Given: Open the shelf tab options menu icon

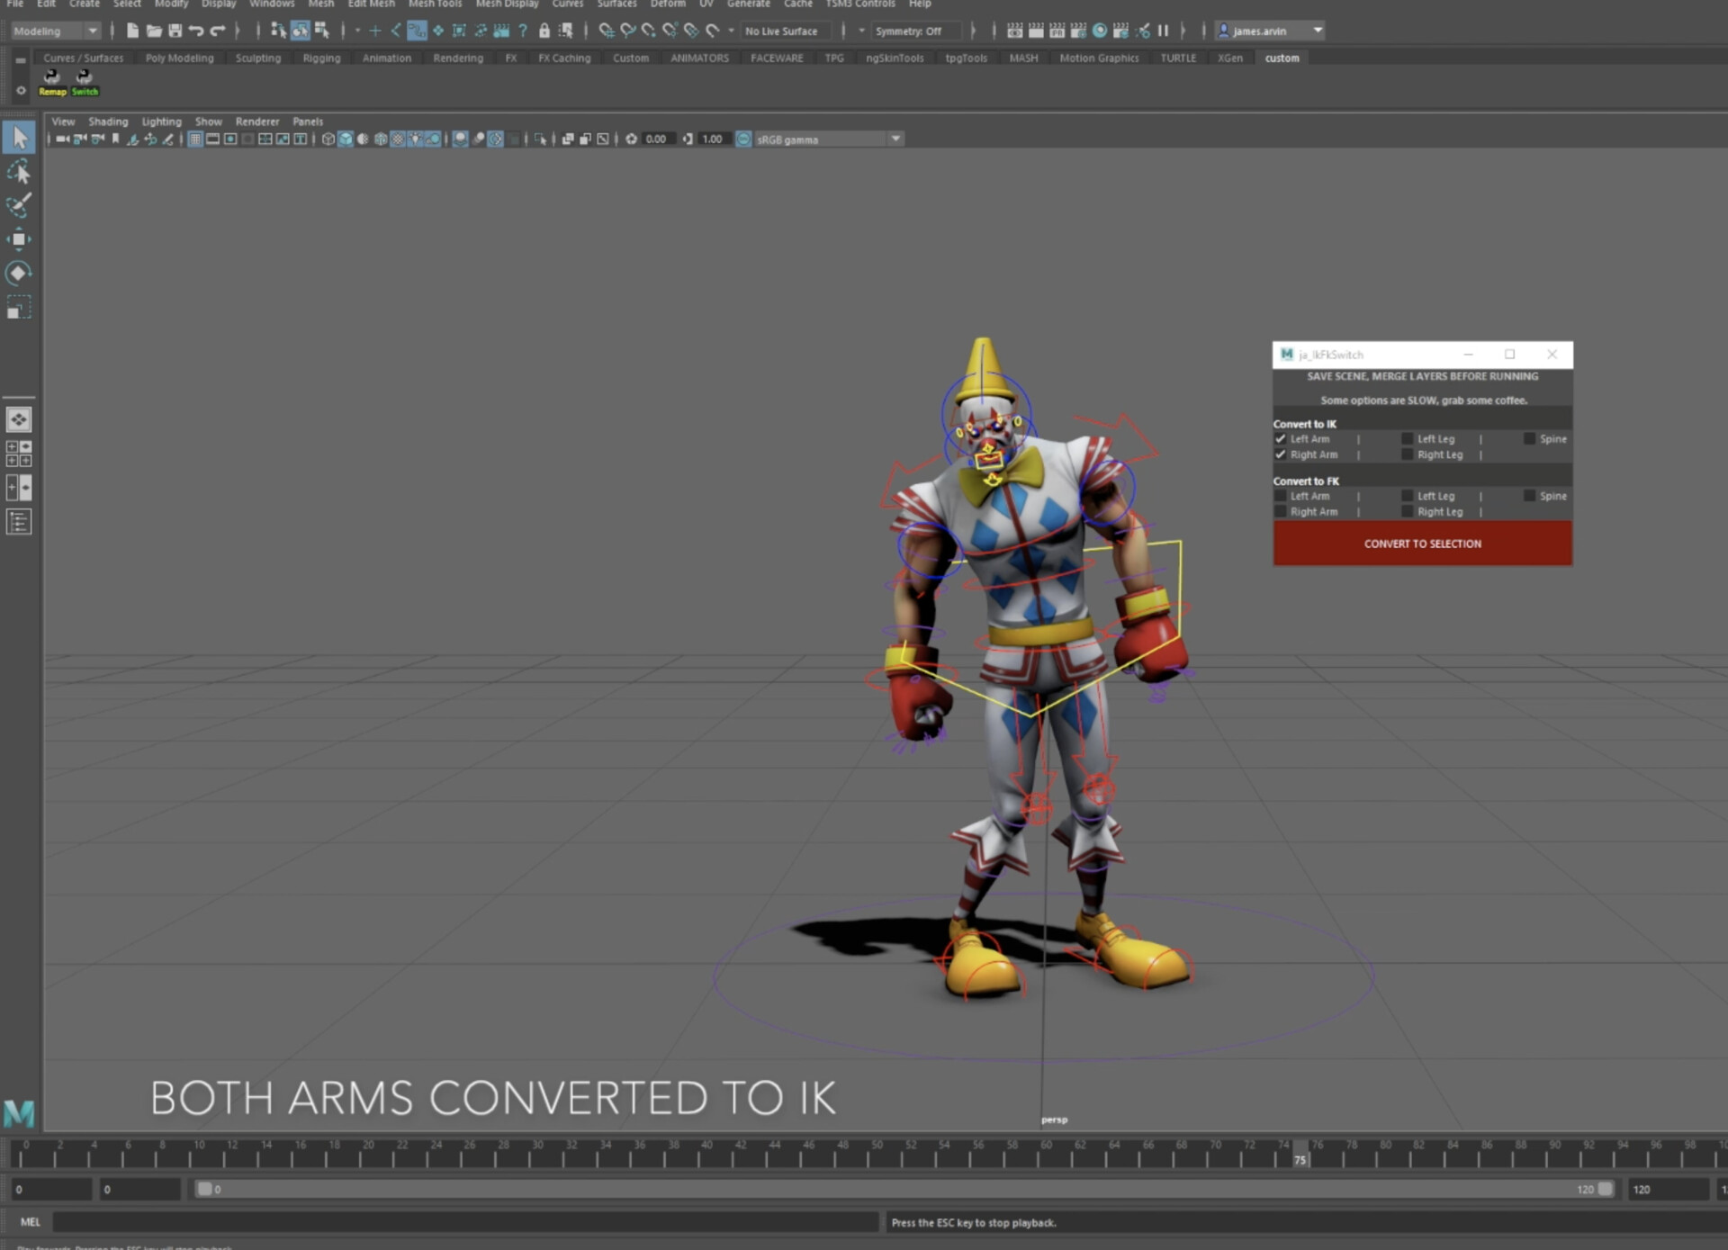Looking at the screenshot, I should pyautogui.click(x=21, y=60).
